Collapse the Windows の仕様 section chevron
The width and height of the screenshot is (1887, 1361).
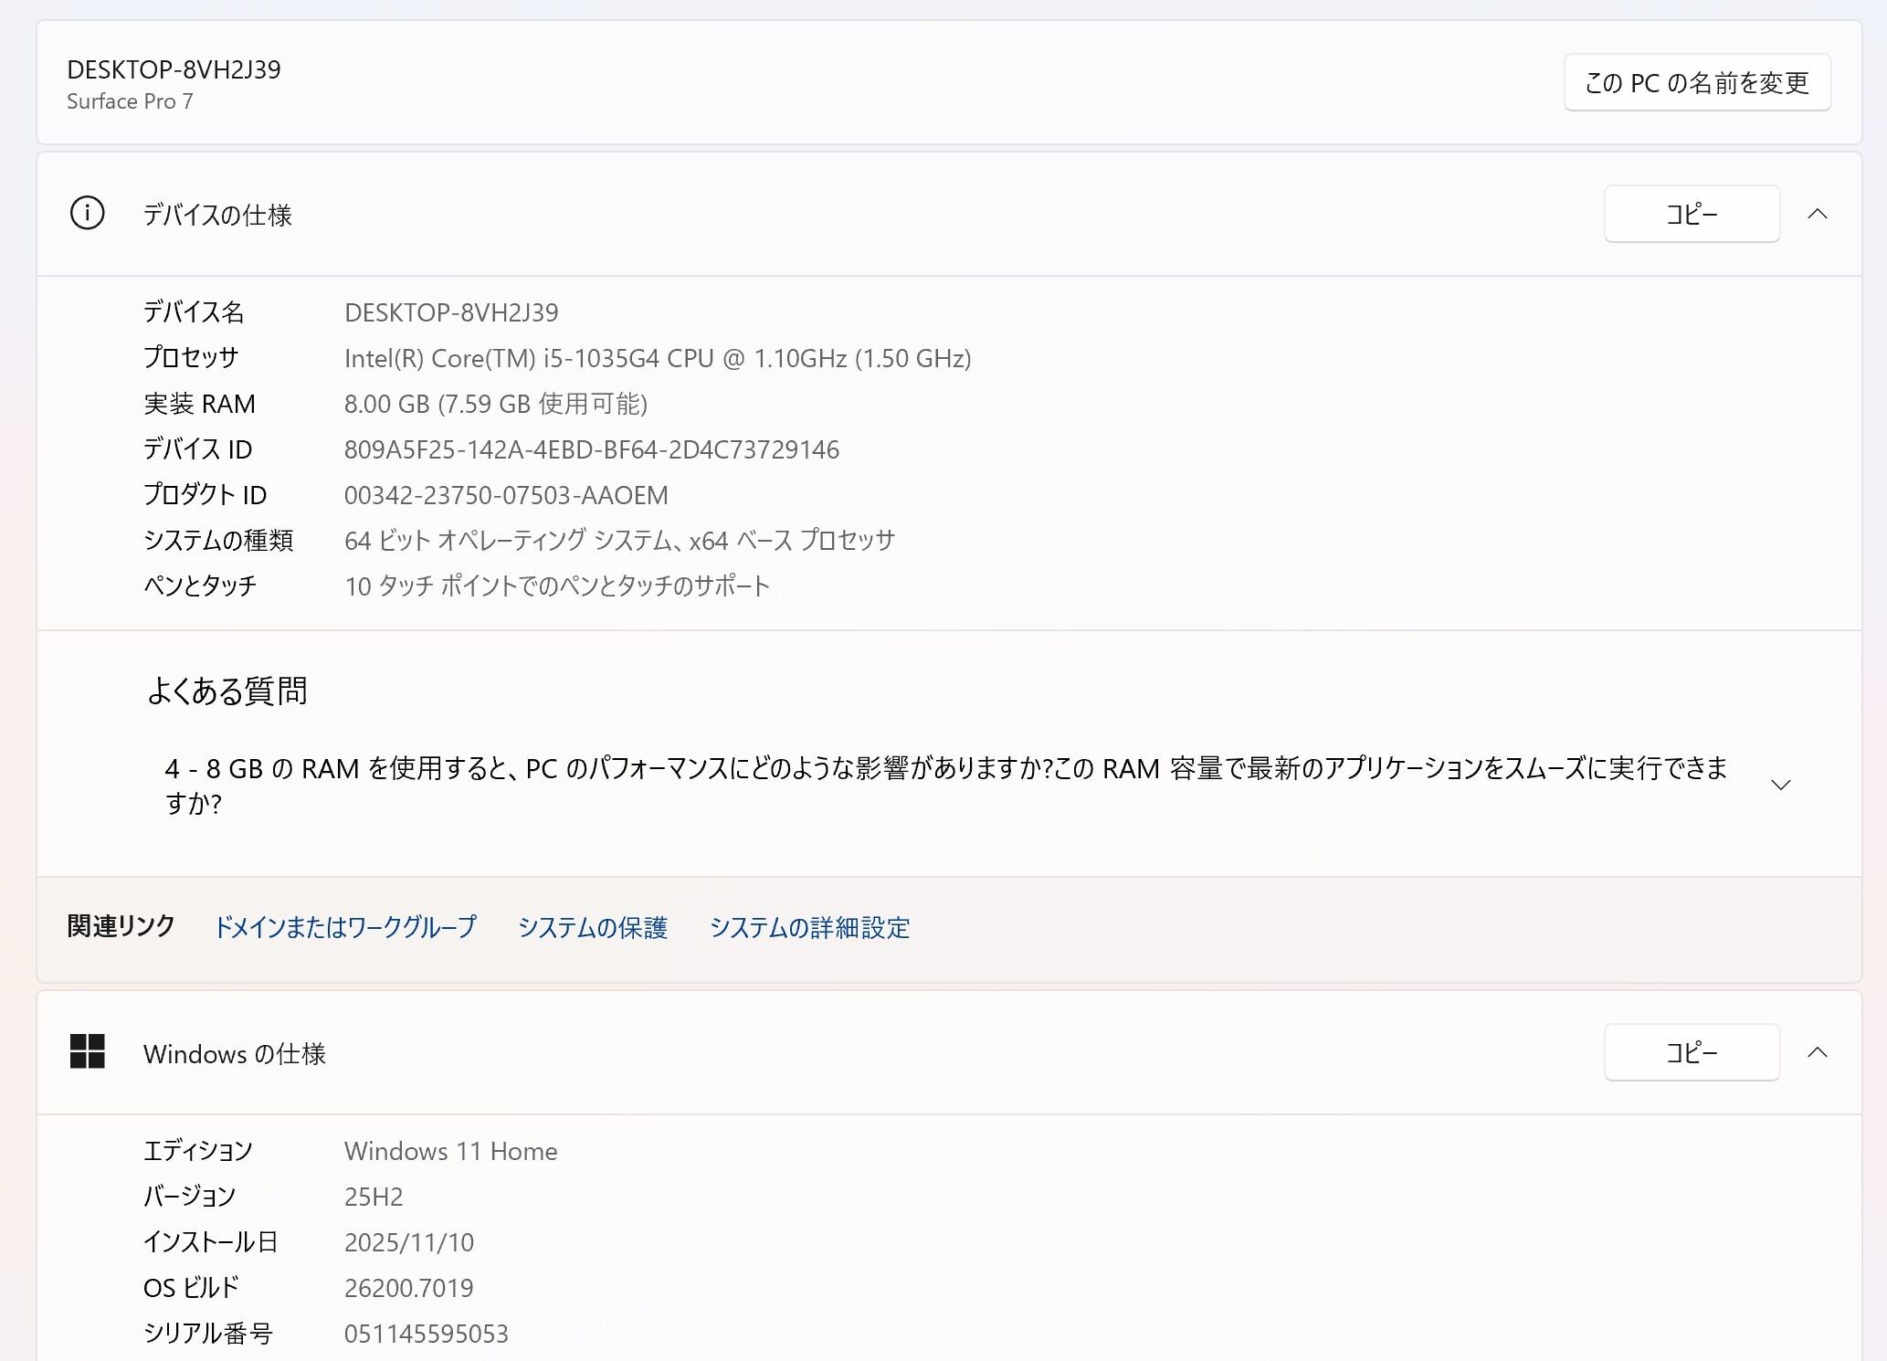coord(1817,1052)
